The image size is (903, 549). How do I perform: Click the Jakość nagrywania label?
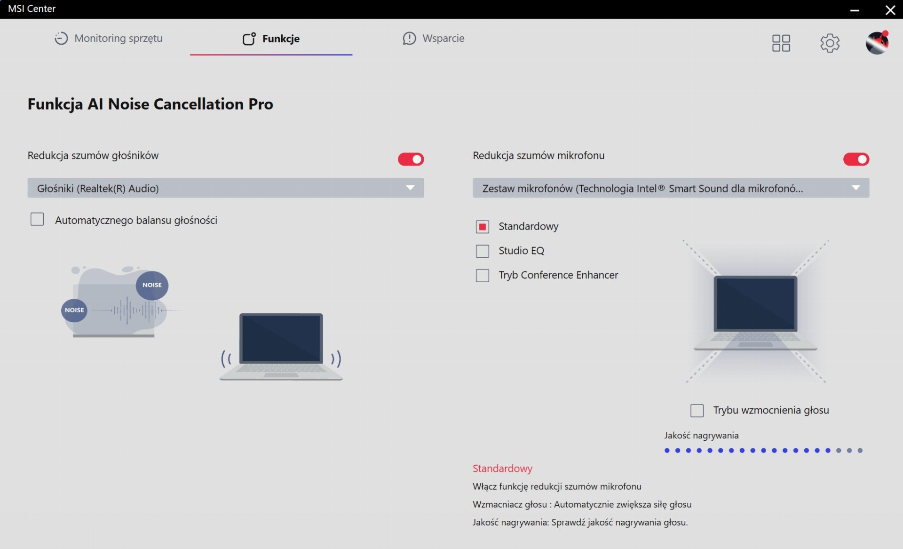701,436
